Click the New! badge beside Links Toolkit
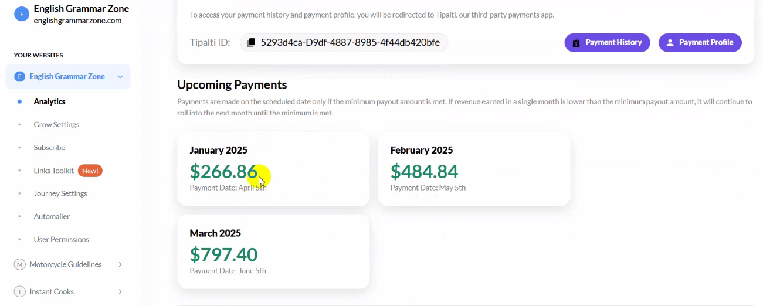 point(90,171)
